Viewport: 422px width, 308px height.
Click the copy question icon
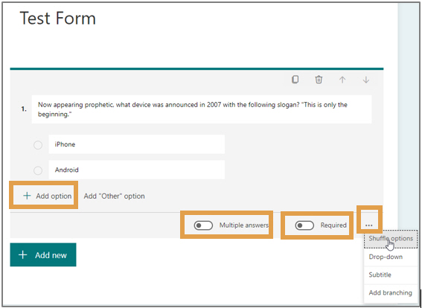(295, 80)
